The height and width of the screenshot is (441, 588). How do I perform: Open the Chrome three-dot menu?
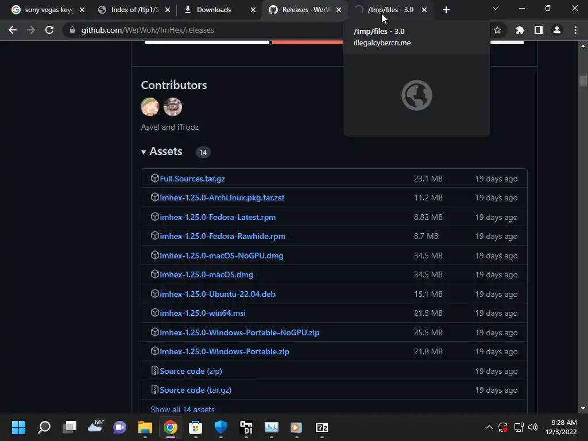tap(575, 30)
